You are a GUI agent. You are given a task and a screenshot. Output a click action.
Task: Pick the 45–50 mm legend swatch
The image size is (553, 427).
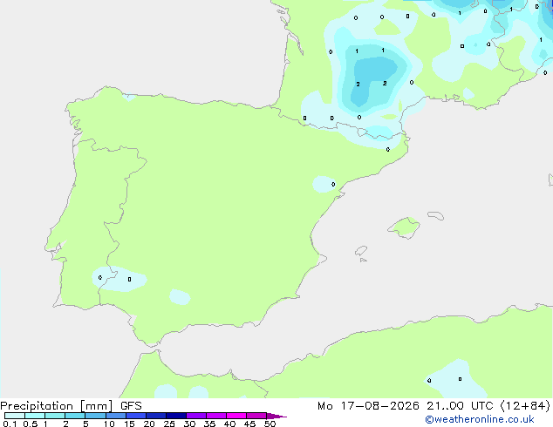click(x=256, y=416)
